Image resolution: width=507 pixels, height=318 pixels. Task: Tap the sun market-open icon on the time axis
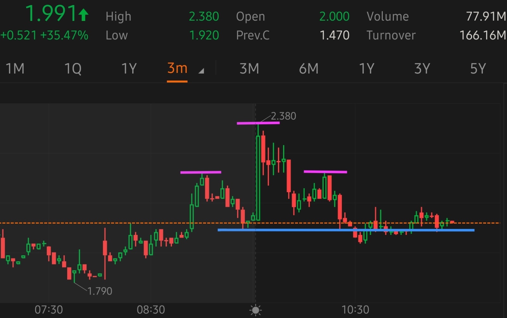pos(255,310)
